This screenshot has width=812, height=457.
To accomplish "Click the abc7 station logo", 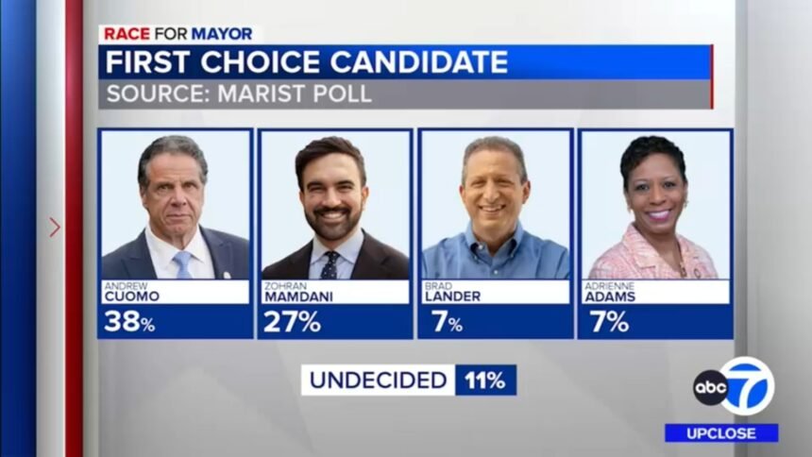I will [x=734, y=386].
